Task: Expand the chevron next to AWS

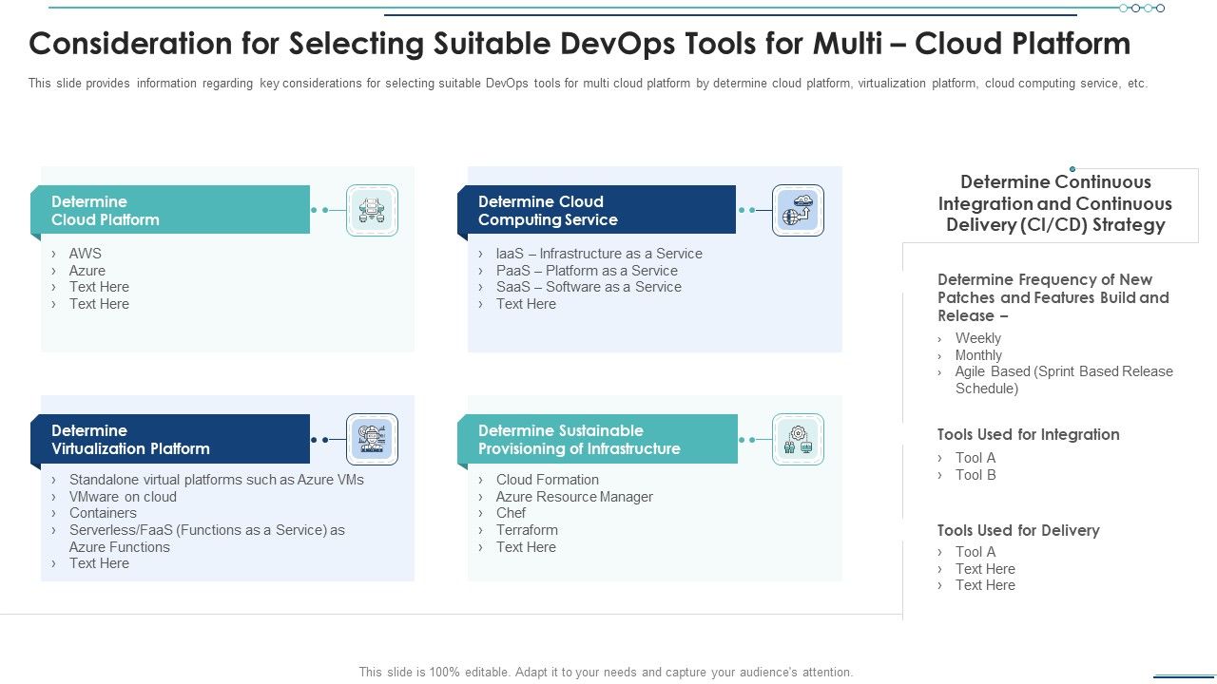Action: click(x=55, y=254)
